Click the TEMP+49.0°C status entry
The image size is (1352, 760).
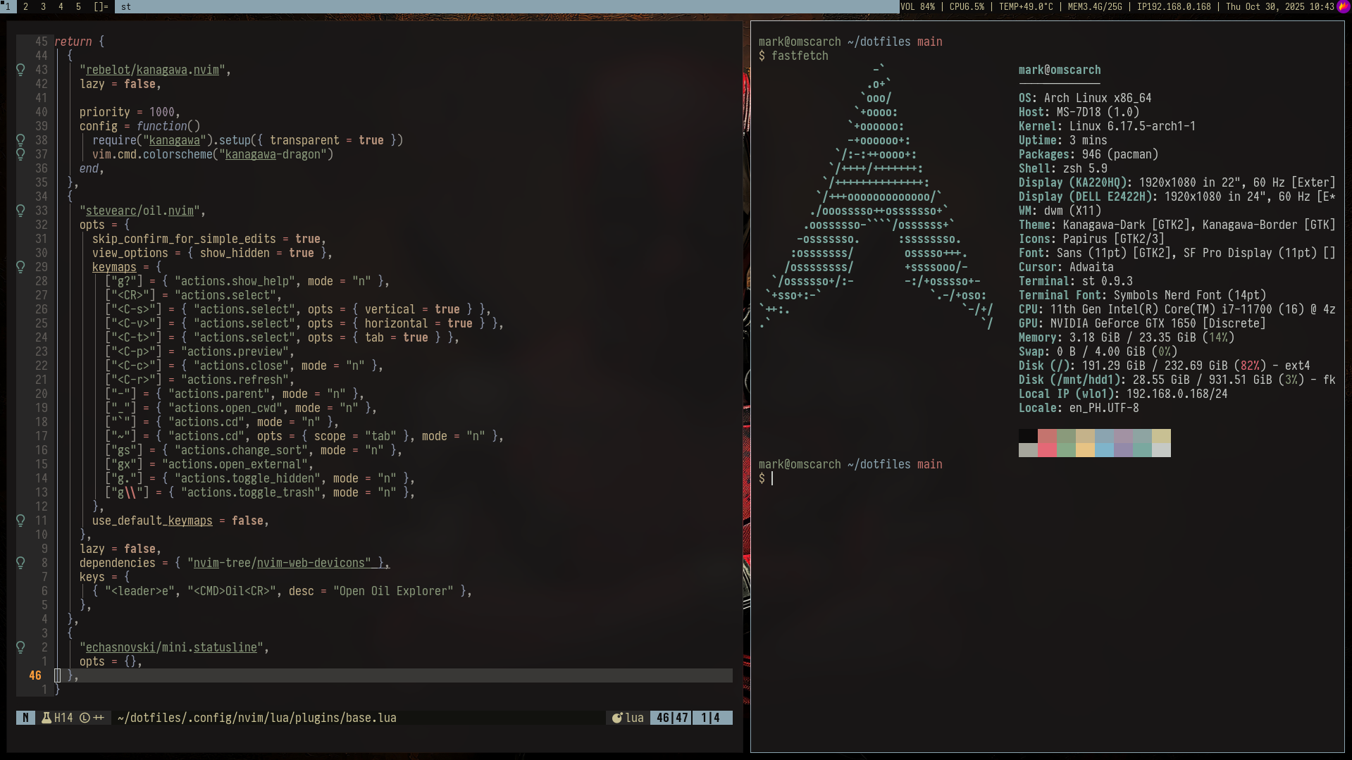(x=1026, y=6)
